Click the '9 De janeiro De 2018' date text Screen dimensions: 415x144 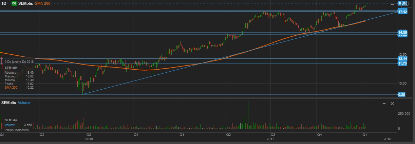coord(19,61)
